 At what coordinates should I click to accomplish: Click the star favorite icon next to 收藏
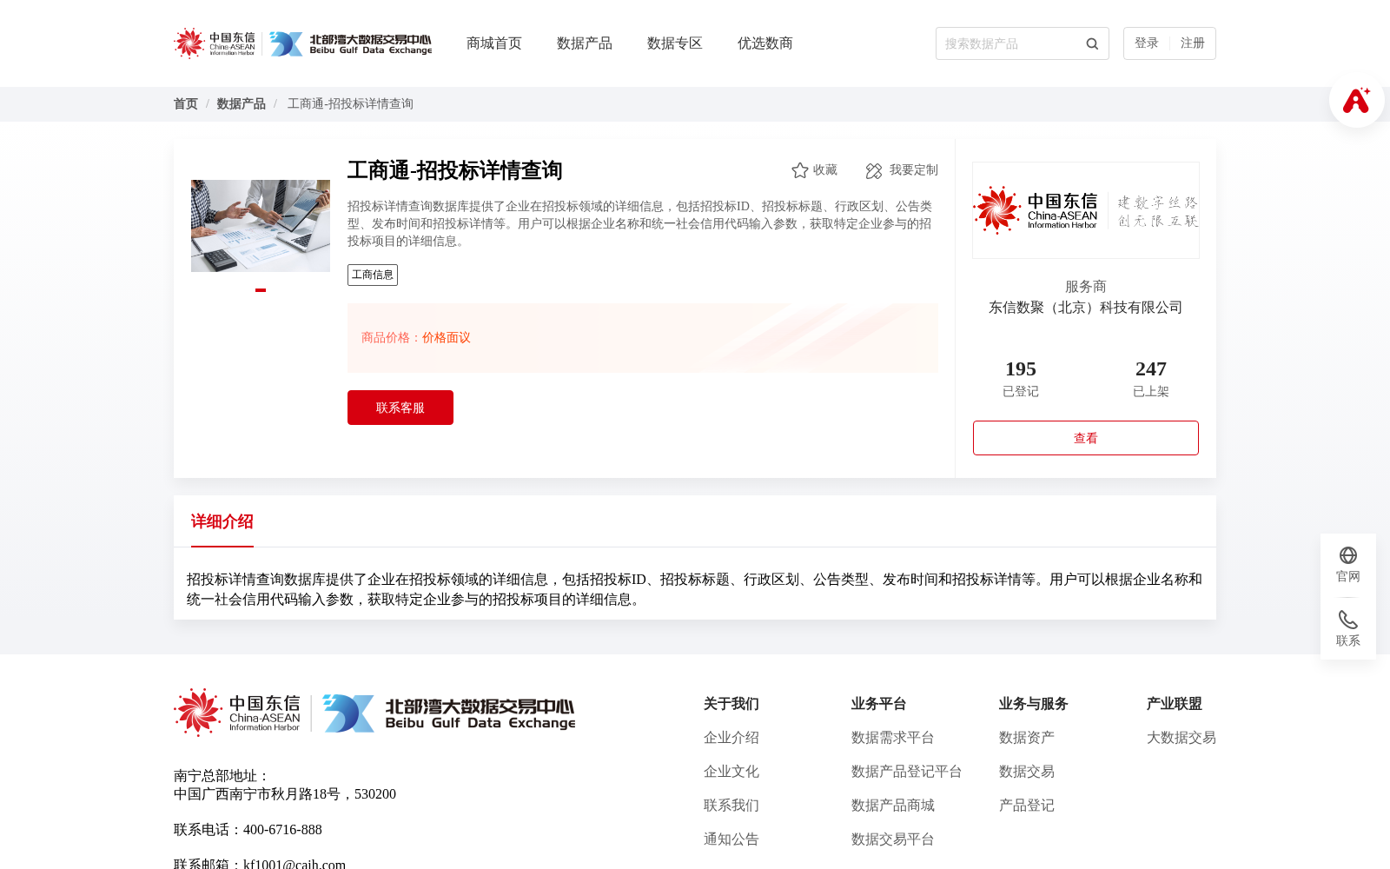point(800,170)
